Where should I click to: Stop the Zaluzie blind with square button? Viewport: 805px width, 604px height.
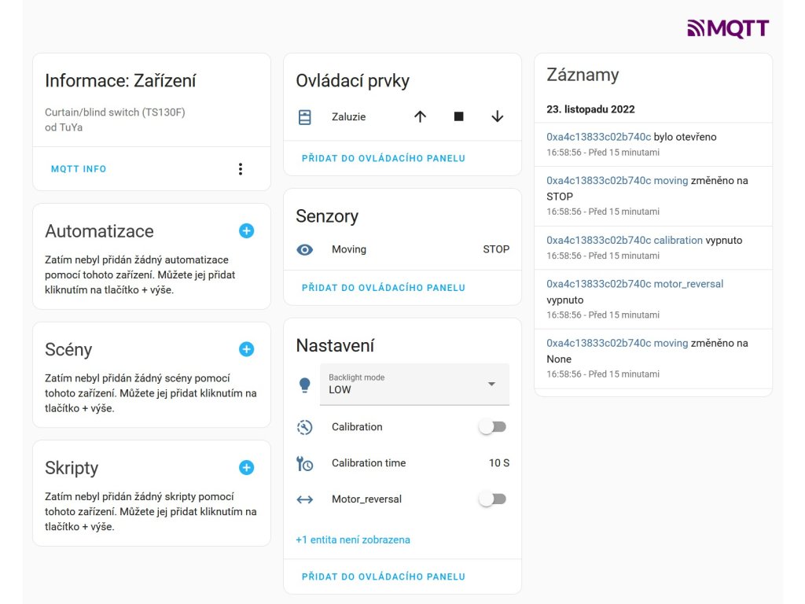point(458,116)
